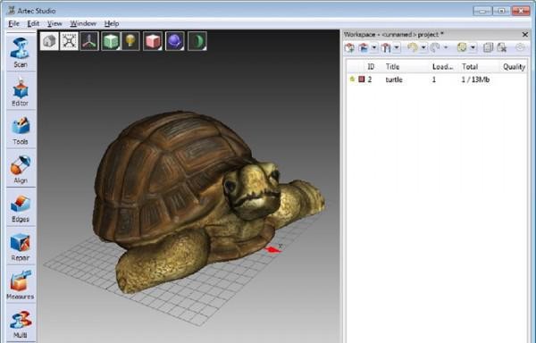536x343 pixels.
Task: Click the delete scans icon in Workspace toolbar
Action: (502, 47)
